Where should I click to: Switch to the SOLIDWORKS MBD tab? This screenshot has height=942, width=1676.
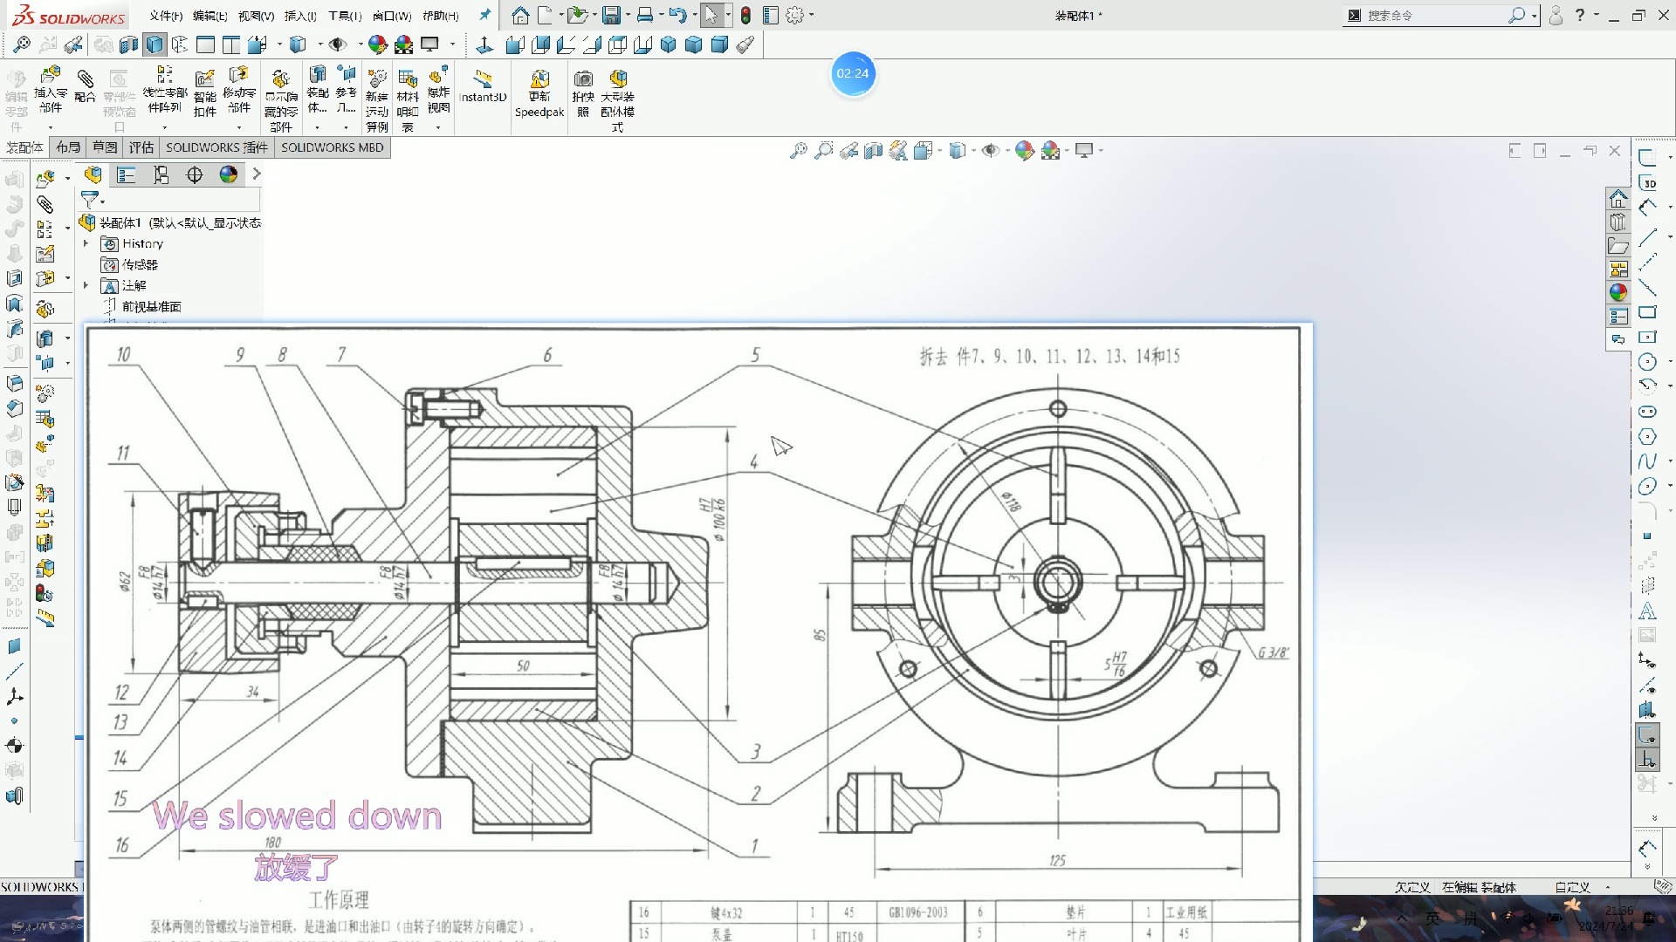332,147
